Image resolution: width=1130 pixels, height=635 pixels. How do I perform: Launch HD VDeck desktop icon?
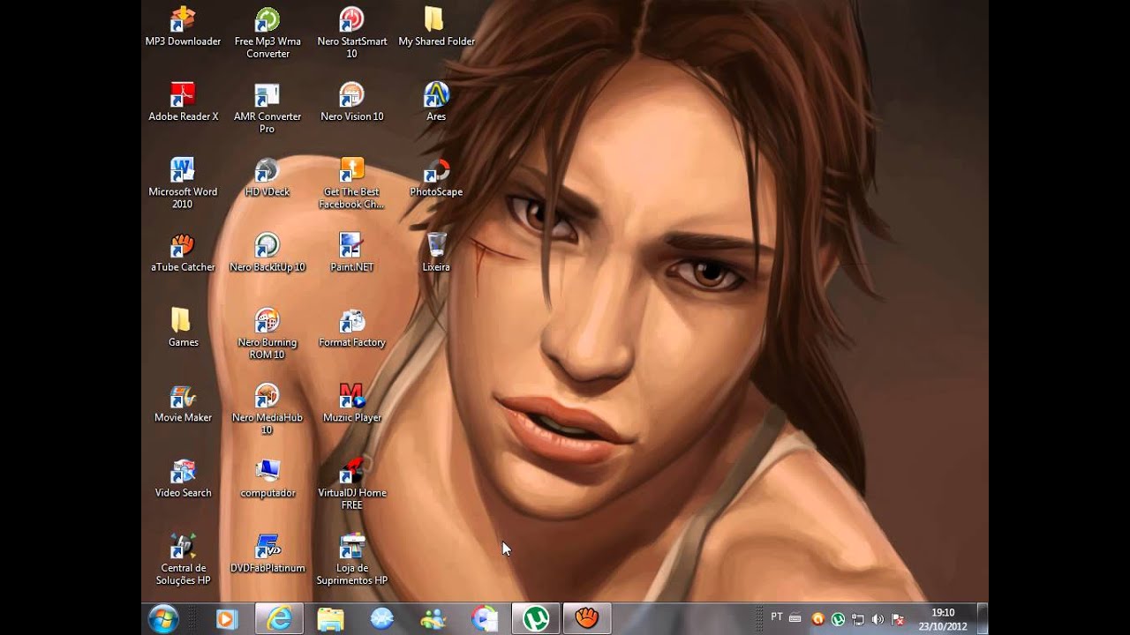pyautogui.click(x=267, y=176)
